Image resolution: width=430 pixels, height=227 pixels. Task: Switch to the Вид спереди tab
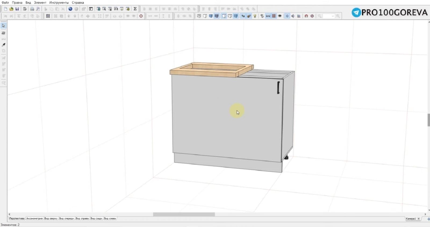(66, 218)
